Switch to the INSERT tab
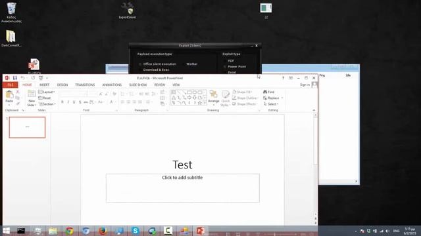 [x=44, y=85]
